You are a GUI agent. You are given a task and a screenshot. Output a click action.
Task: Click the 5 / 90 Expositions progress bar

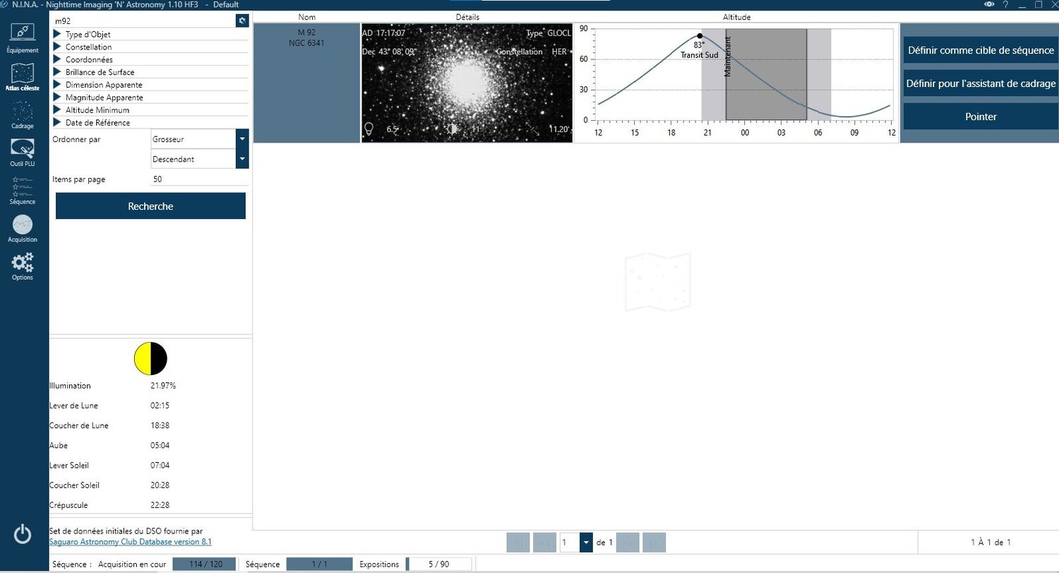439,564
